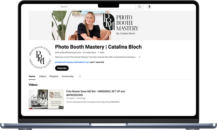The width and height of the screenshot is (217, 130).
Task: Click the 'By Catalina Bloch' banner text
Action: coord(126,33)
